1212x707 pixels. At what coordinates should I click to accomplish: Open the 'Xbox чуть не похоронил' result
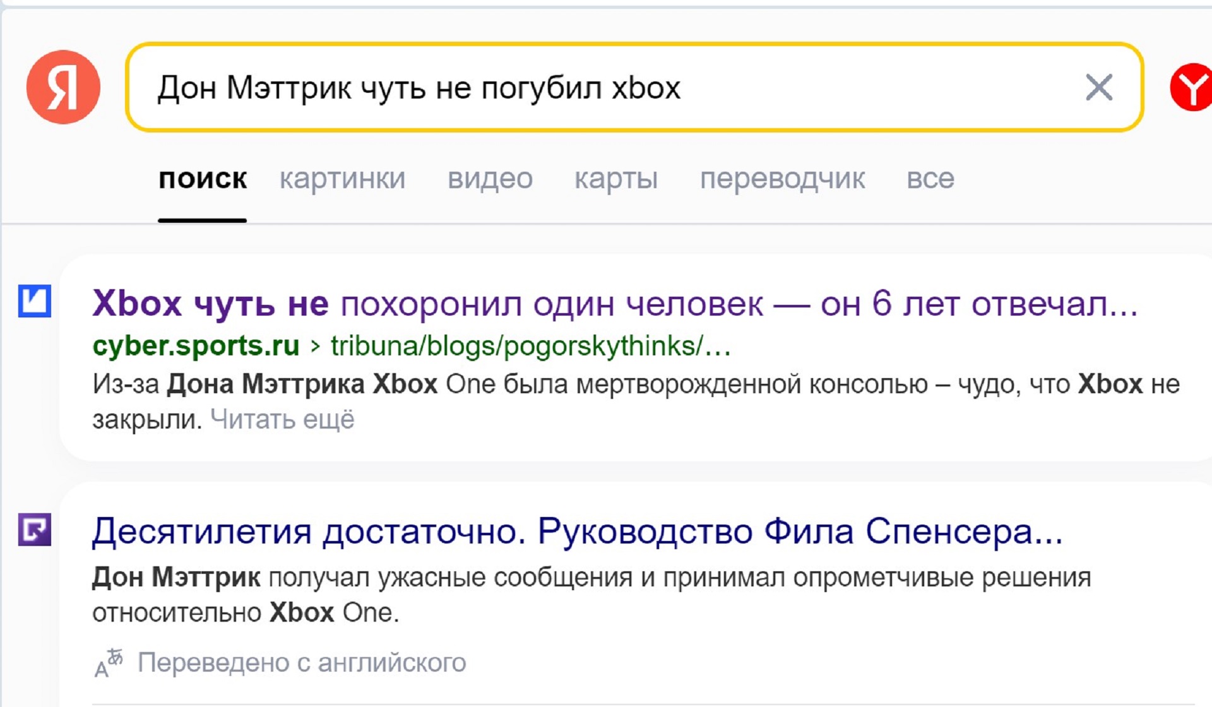(614, 304)
